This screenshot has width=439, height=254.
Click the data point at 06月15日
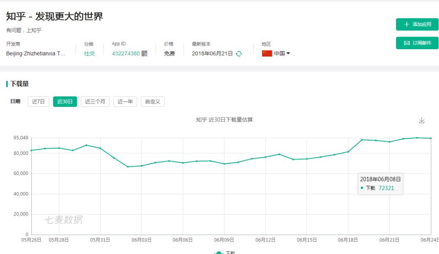point(307,159)
